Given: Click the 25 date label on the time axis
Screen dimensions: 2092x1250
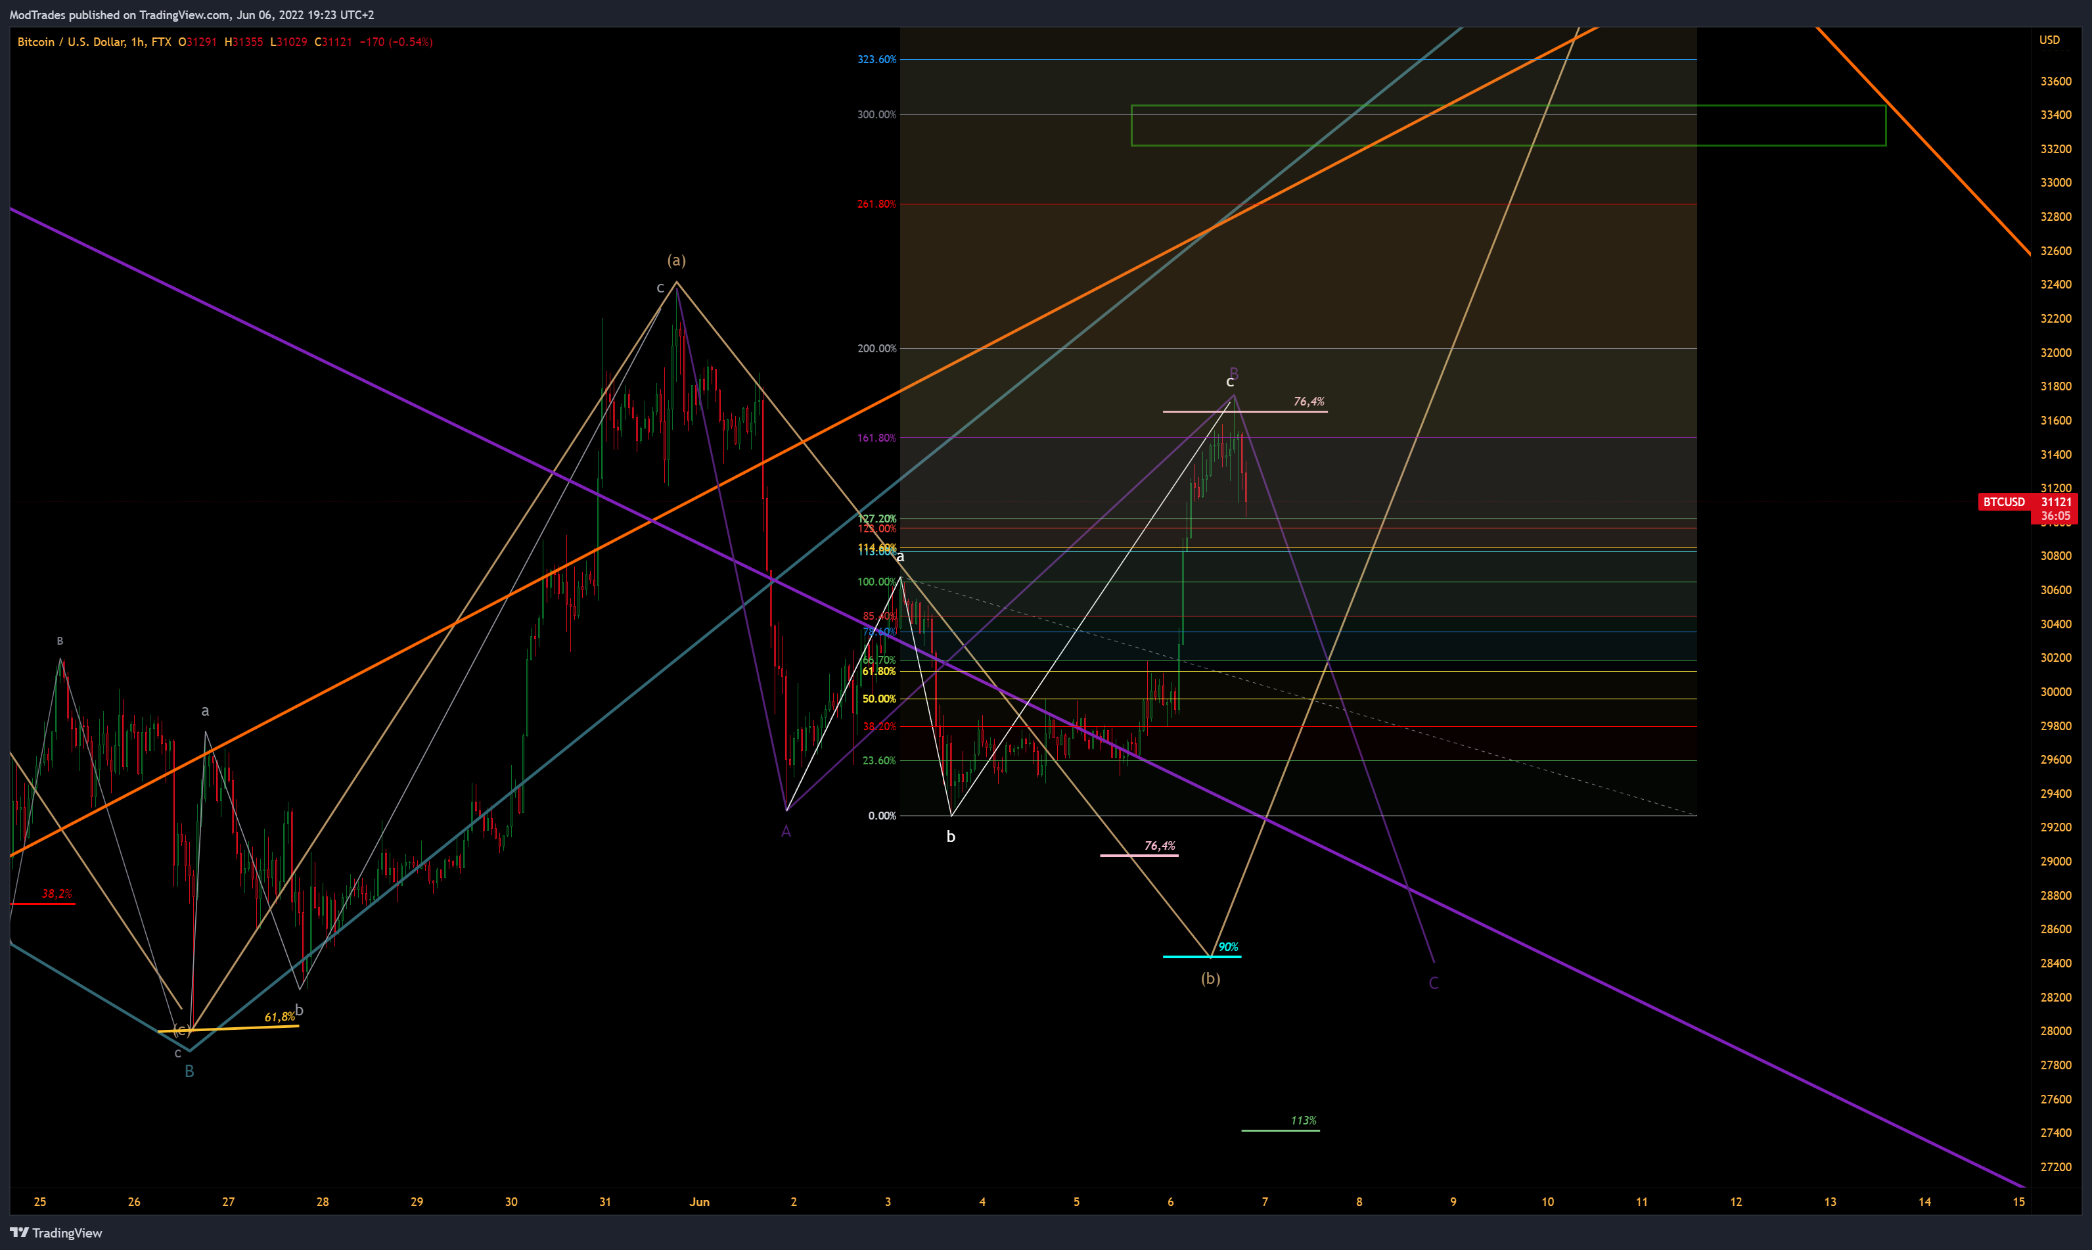Looking at the screenshot, I should (39, 1202).
